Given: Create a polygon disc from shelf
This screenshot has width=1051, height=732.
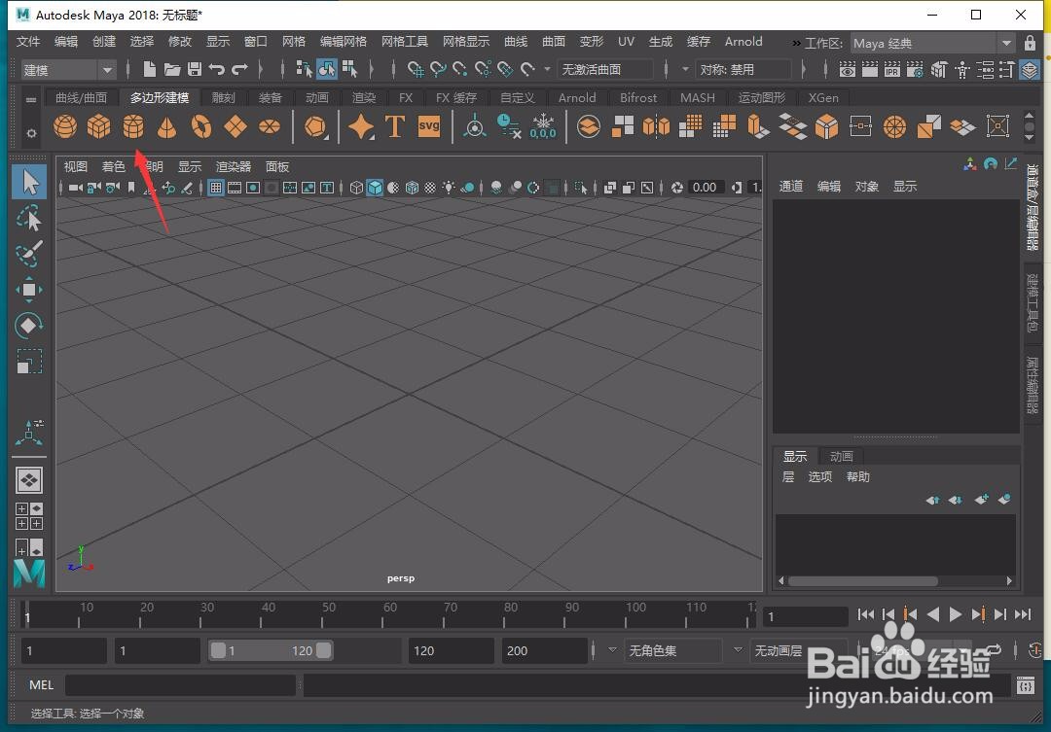Looking at the screenshot, I should click(x=270, y=126).
